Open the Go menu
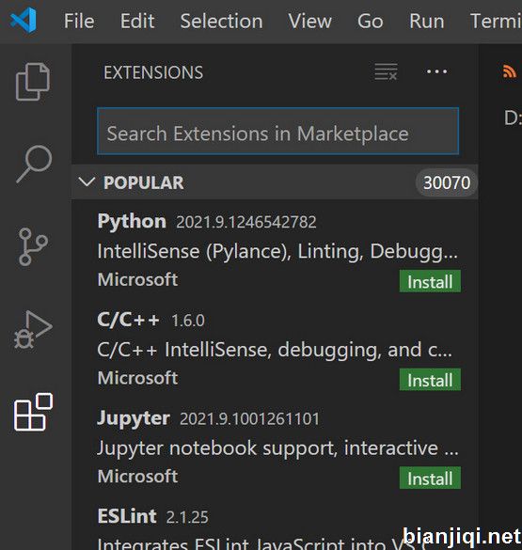 click(x=370, y=21)
